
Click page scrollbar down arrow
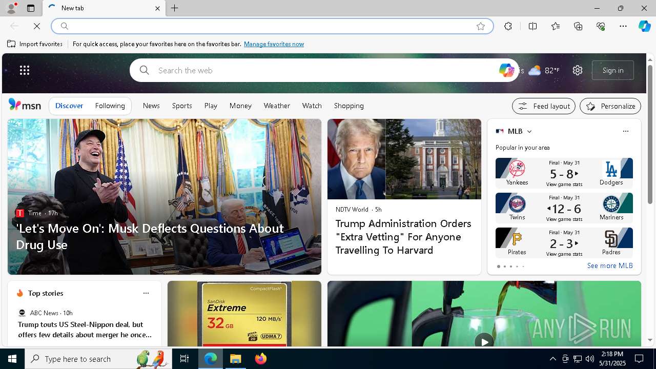point(650,340)
